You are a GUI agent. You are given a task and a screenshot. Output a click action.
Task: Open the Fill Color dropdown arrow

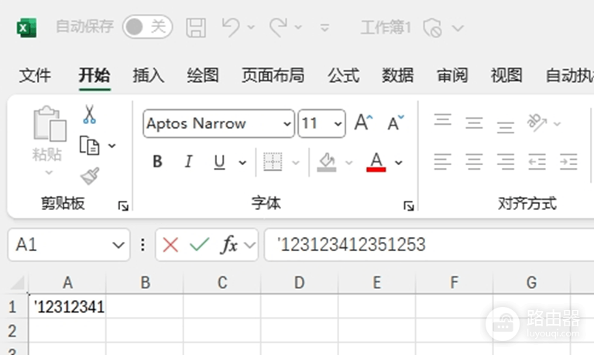[x=349, y=163]
